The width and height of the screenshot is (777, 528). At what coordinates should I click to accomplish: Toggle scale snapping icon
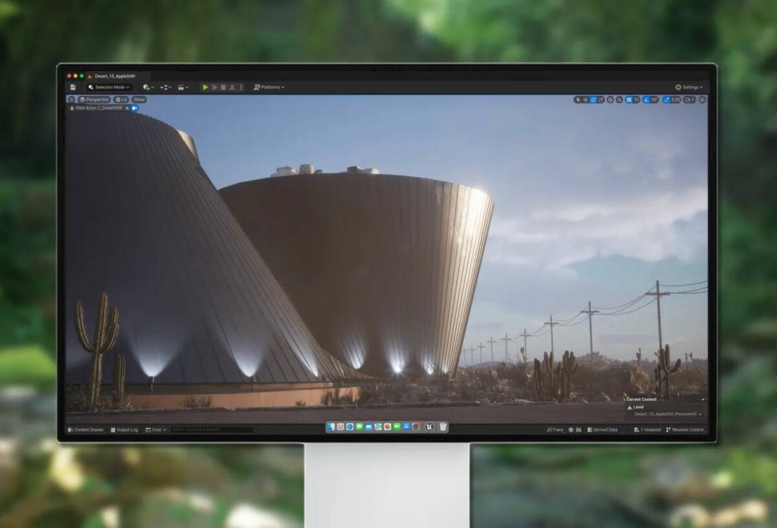click(666, 100)
